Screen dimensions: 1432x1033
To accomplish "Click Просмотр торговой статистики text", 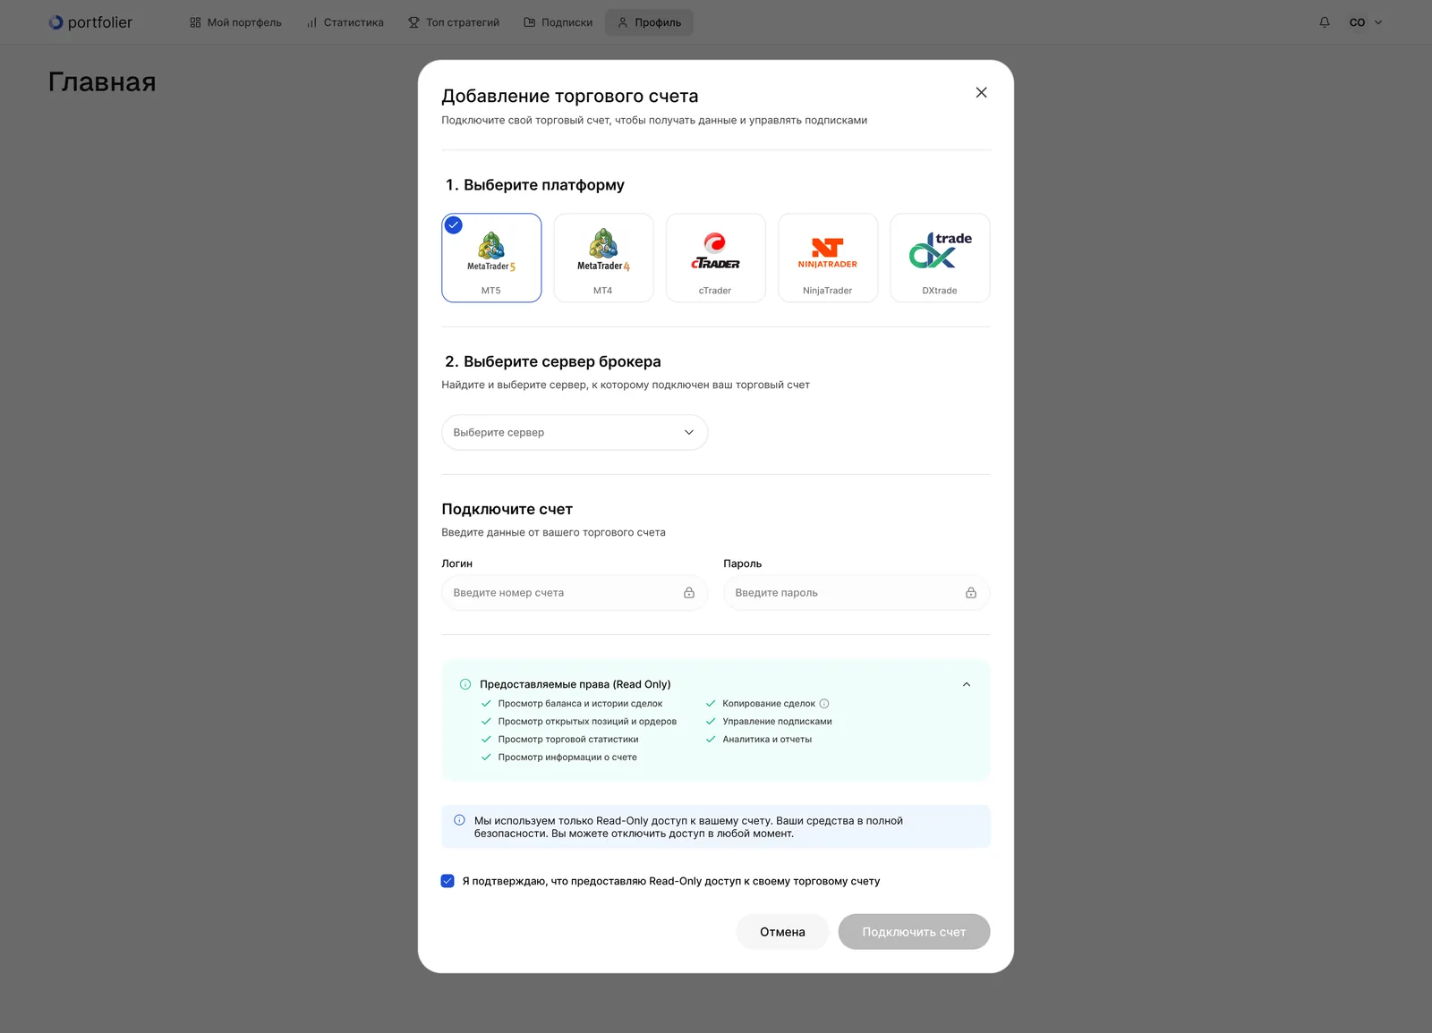I will click(x=568, y=740).
